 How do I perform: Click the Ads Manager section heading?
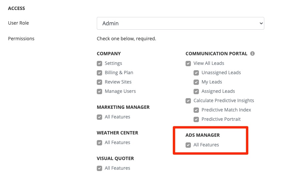tap(203, 135)
